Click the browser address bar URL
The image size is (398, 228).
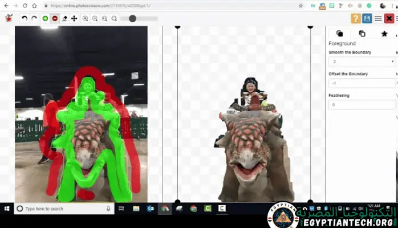pos(114,6)
